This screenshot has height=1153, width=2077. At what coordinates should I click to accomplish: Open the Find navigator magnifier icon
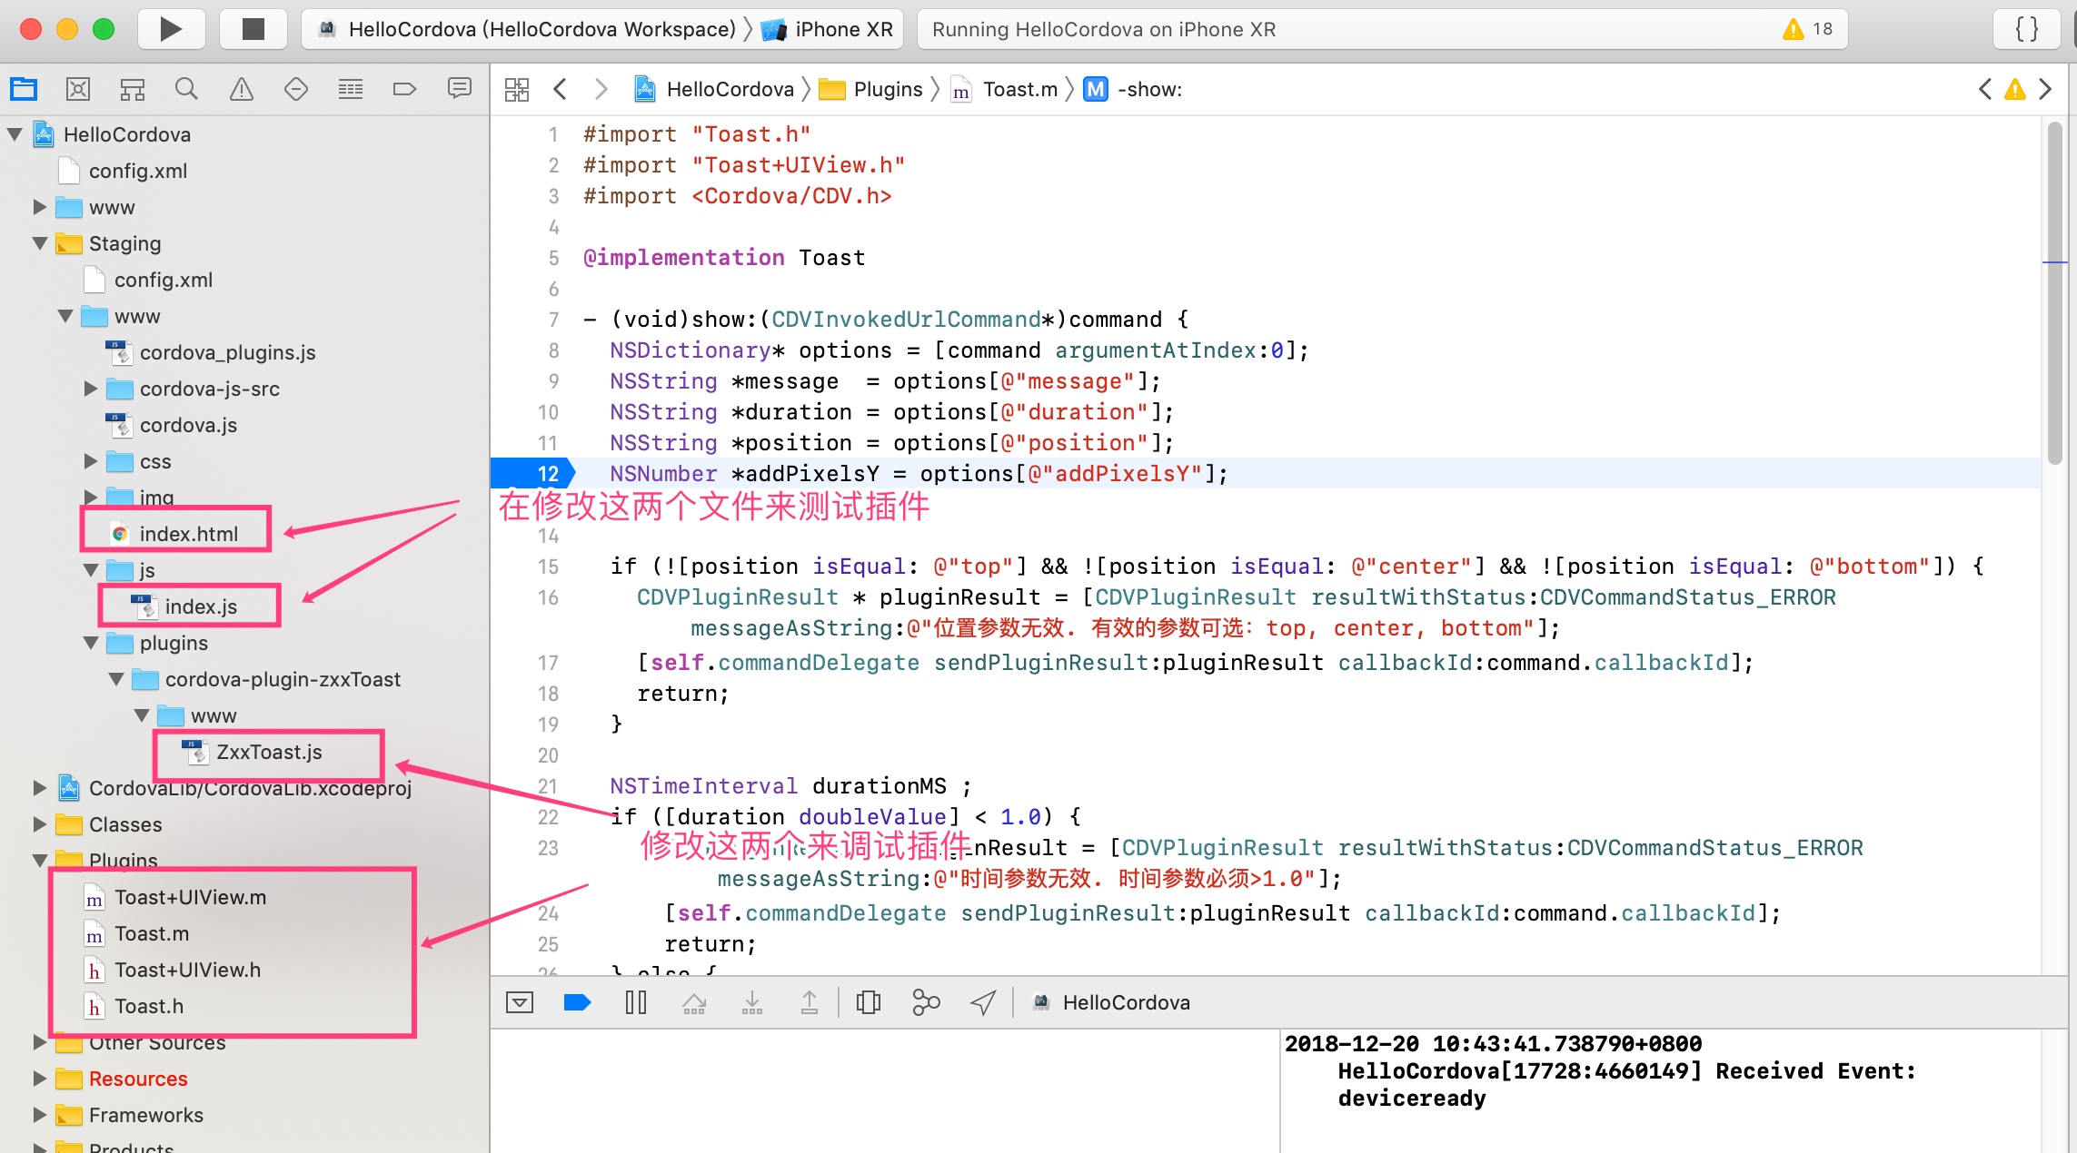[186, 89]
